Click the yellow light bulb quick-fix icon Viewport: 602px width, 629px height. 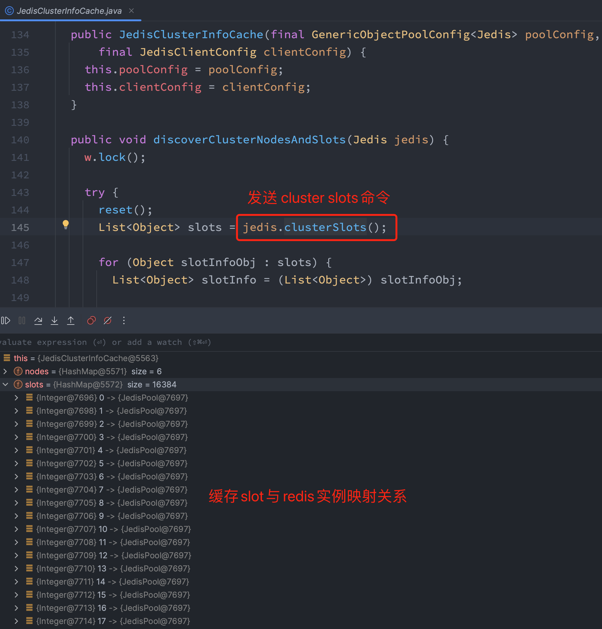65,224
